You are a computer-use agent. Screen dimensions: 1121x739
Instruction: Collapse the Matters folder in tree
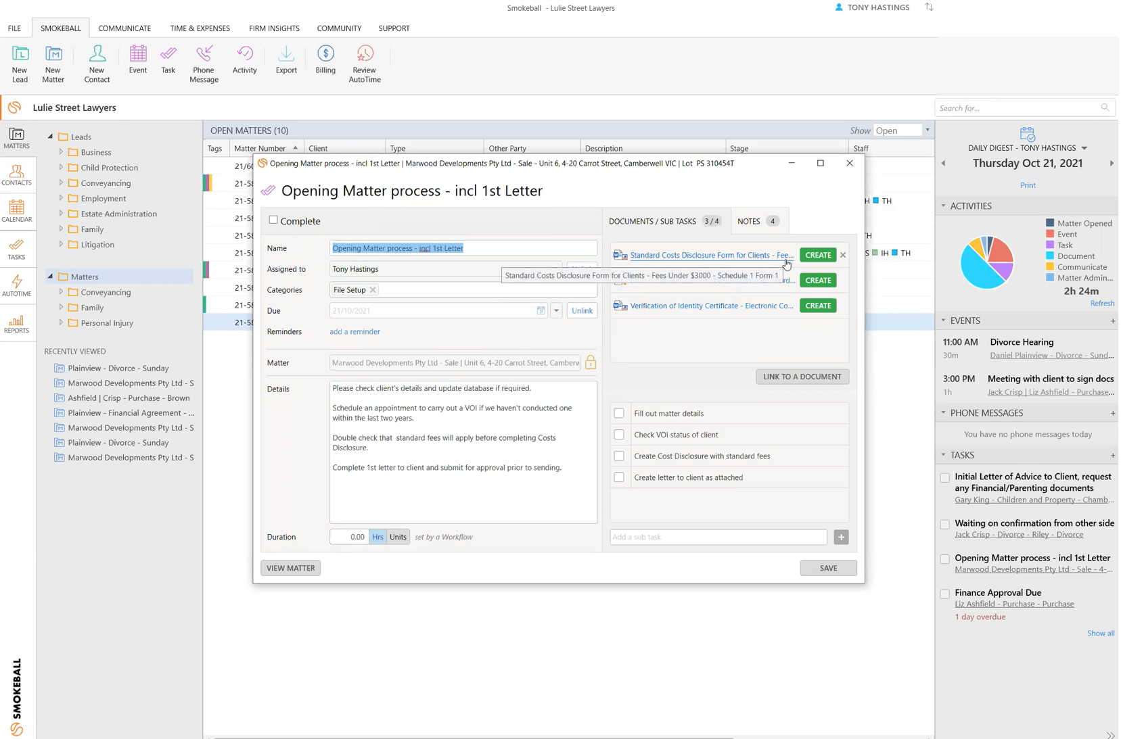click(50, 277)
